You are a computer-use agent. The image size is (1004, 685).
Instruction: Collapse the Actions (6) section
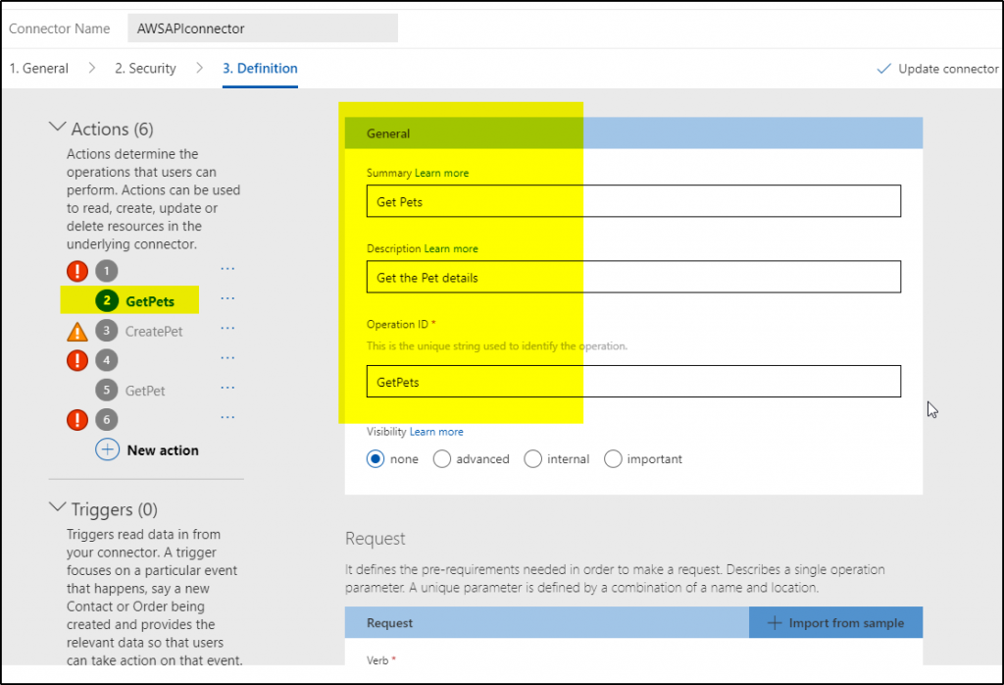coord(58,127)
